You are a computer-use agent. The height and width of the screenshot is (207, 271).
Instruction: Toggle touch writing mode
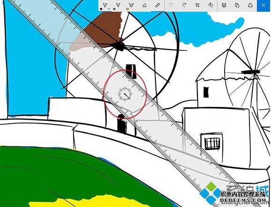point(211,5)
